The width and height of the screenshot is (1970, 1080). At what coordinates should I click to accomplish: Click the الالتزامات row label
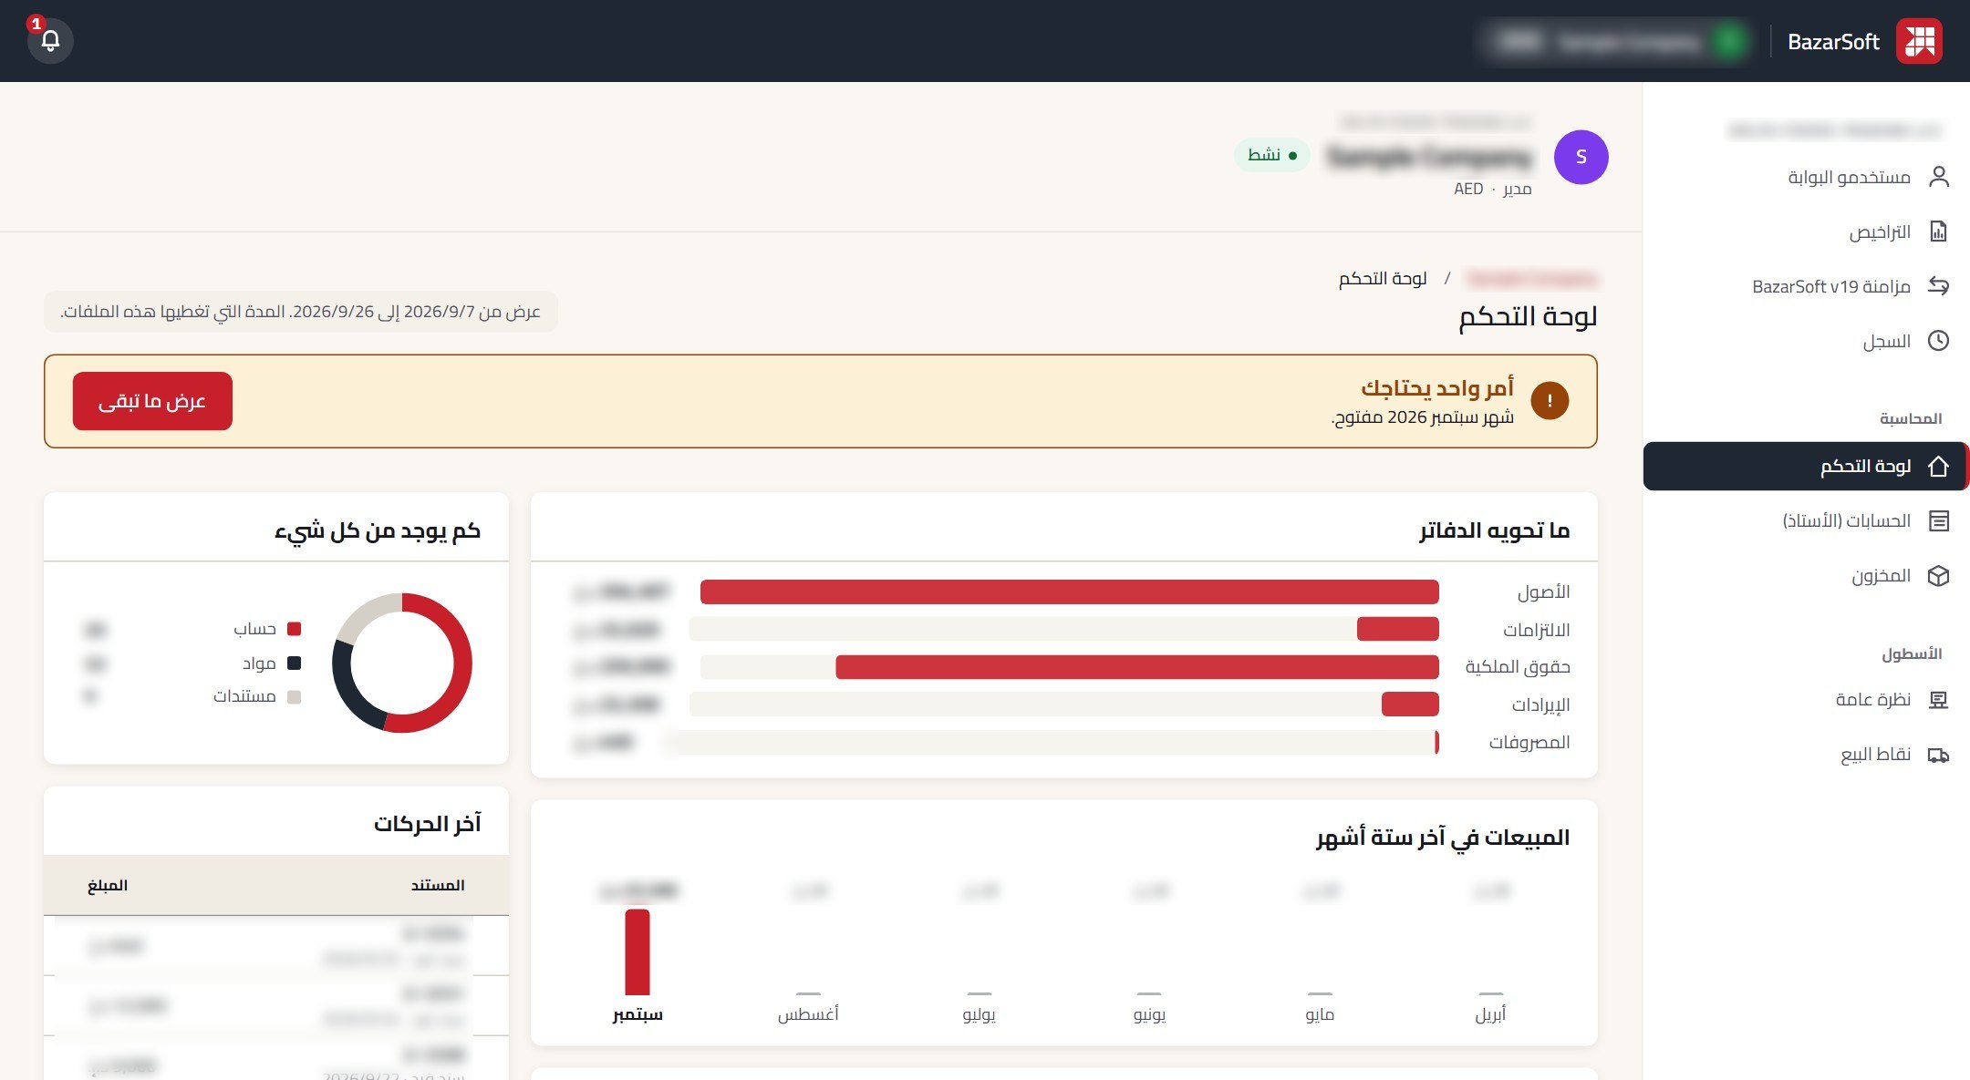pos(1536,630)
